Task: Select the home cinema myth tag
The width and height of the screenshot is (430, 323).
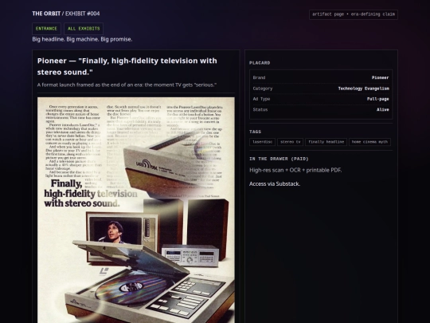Action: [369, 142]
